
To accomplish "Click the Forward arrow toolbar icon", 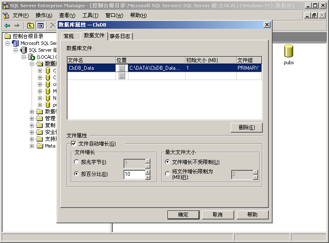I will tap(17, 26).
